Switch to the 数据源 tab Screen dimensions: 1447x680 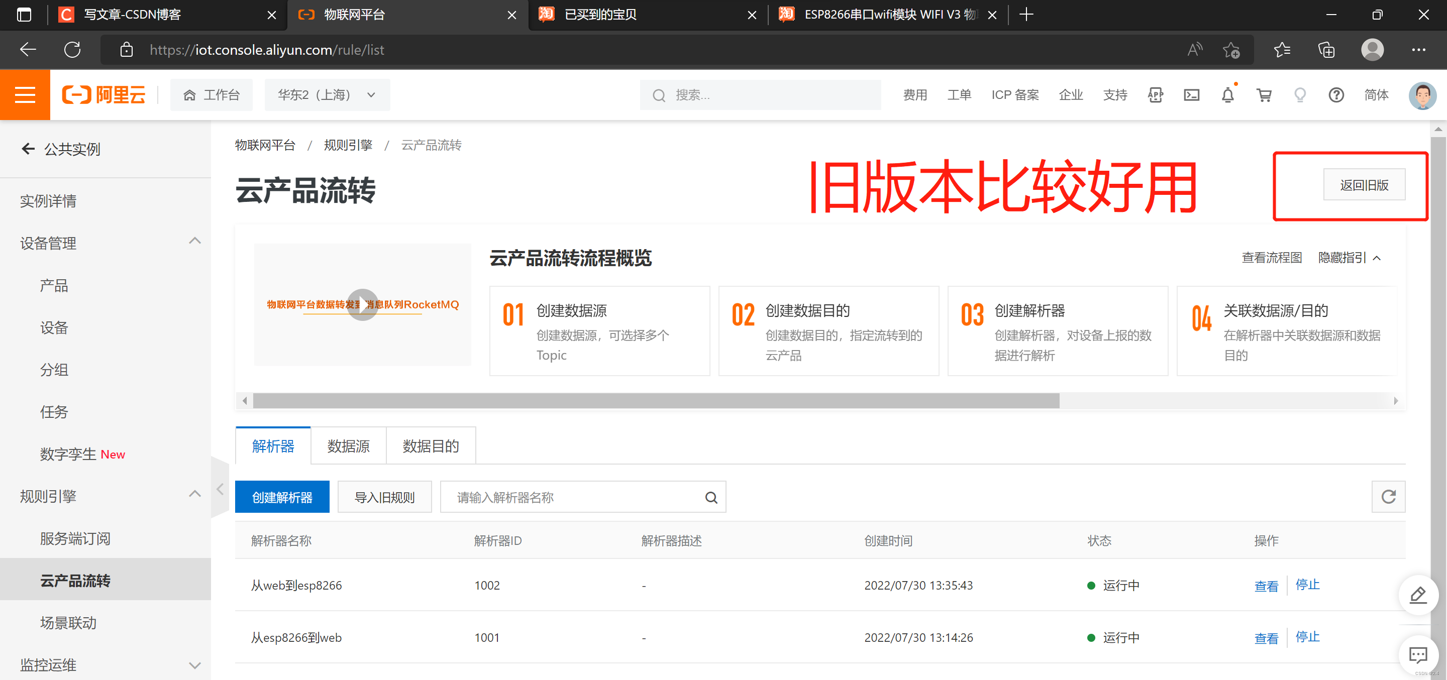[x=348, y=446]
